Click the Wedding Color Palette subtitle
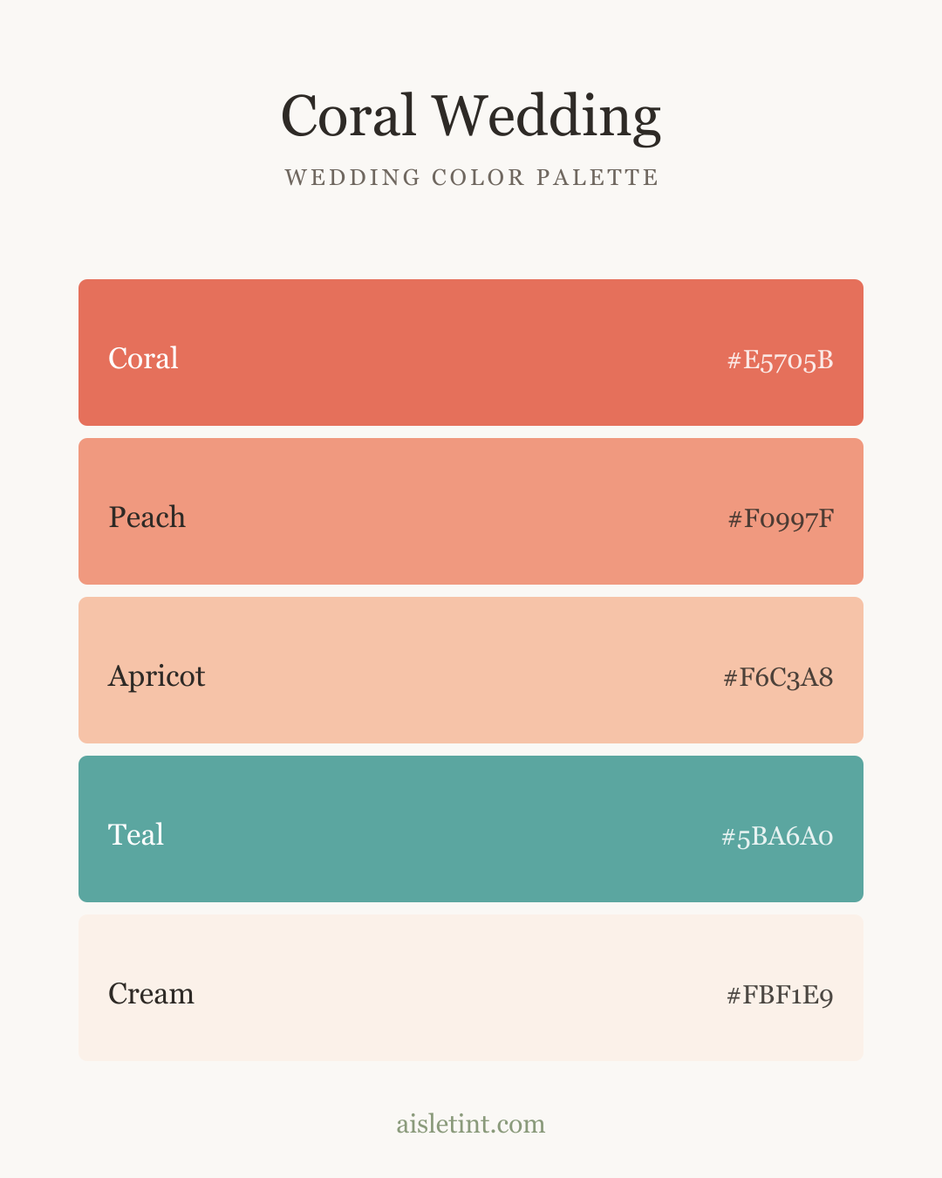The image size is (942, 1178). pyautogui.click(x=472, y=177)
